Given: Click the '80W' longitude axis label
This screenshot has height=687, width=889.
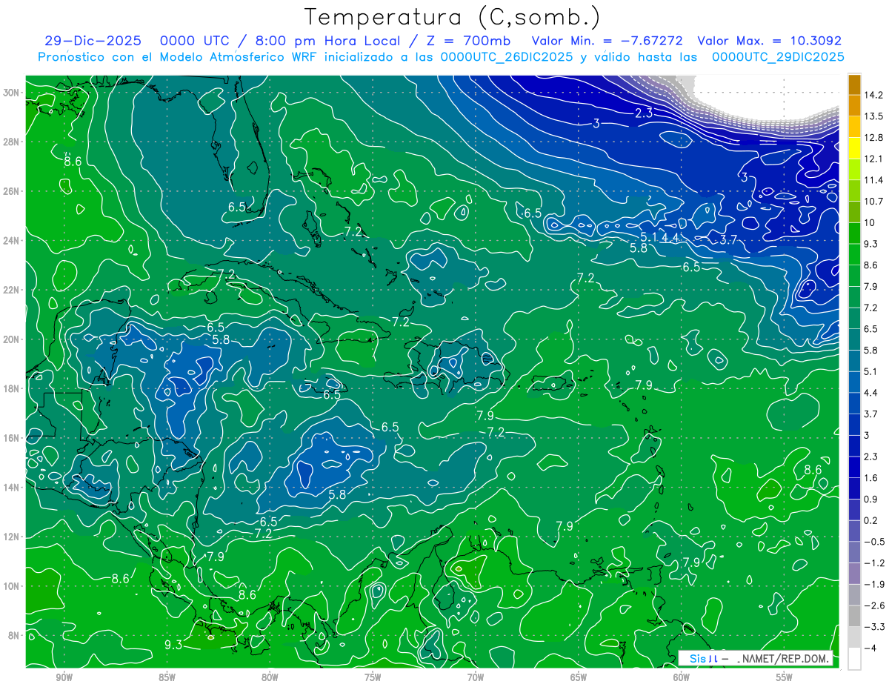Looking at the screenshot, I should point(270,677).
